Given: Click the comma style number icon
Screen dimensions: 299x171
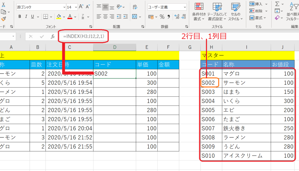Looking at the screenshot, I should [169, 17].
